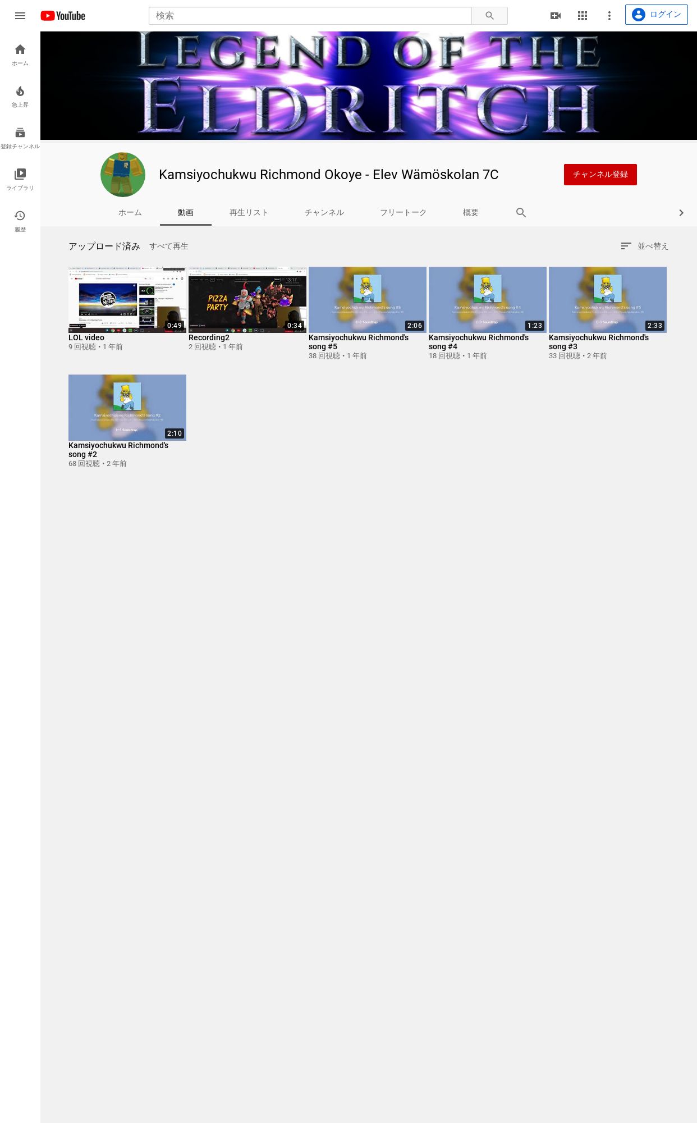This screenshot has height=1123, width=697.
Task: Click the Legend of the Eldritch banner
Action: [x=369, y=85]
